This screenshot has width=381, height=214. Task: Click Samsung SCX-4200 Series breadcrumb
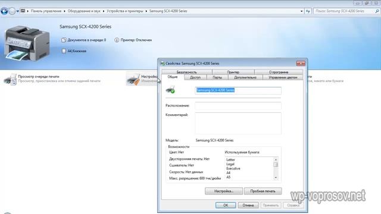[x=168, y=11]
